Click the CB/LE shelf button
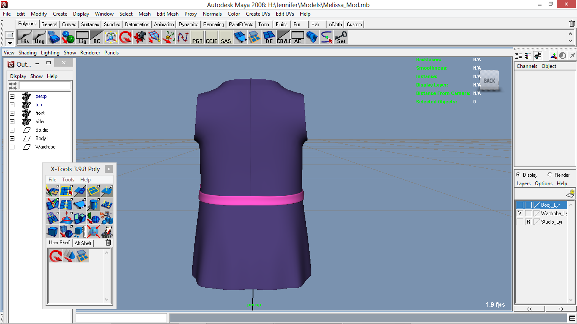This screenshot has width=577, height=324. tap(283, 38)
